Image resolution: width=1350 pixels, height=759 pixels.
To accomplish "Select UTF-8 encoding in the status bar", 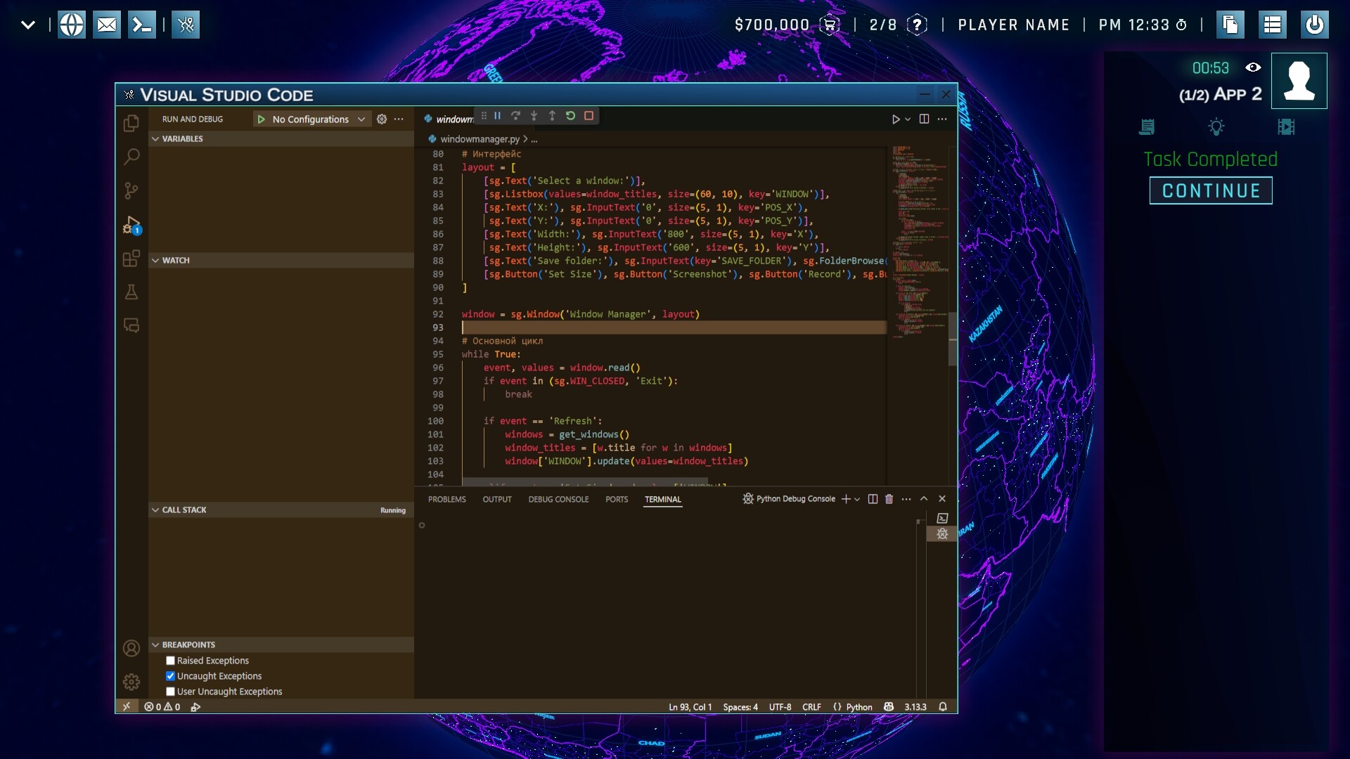I will pos(780,707).
